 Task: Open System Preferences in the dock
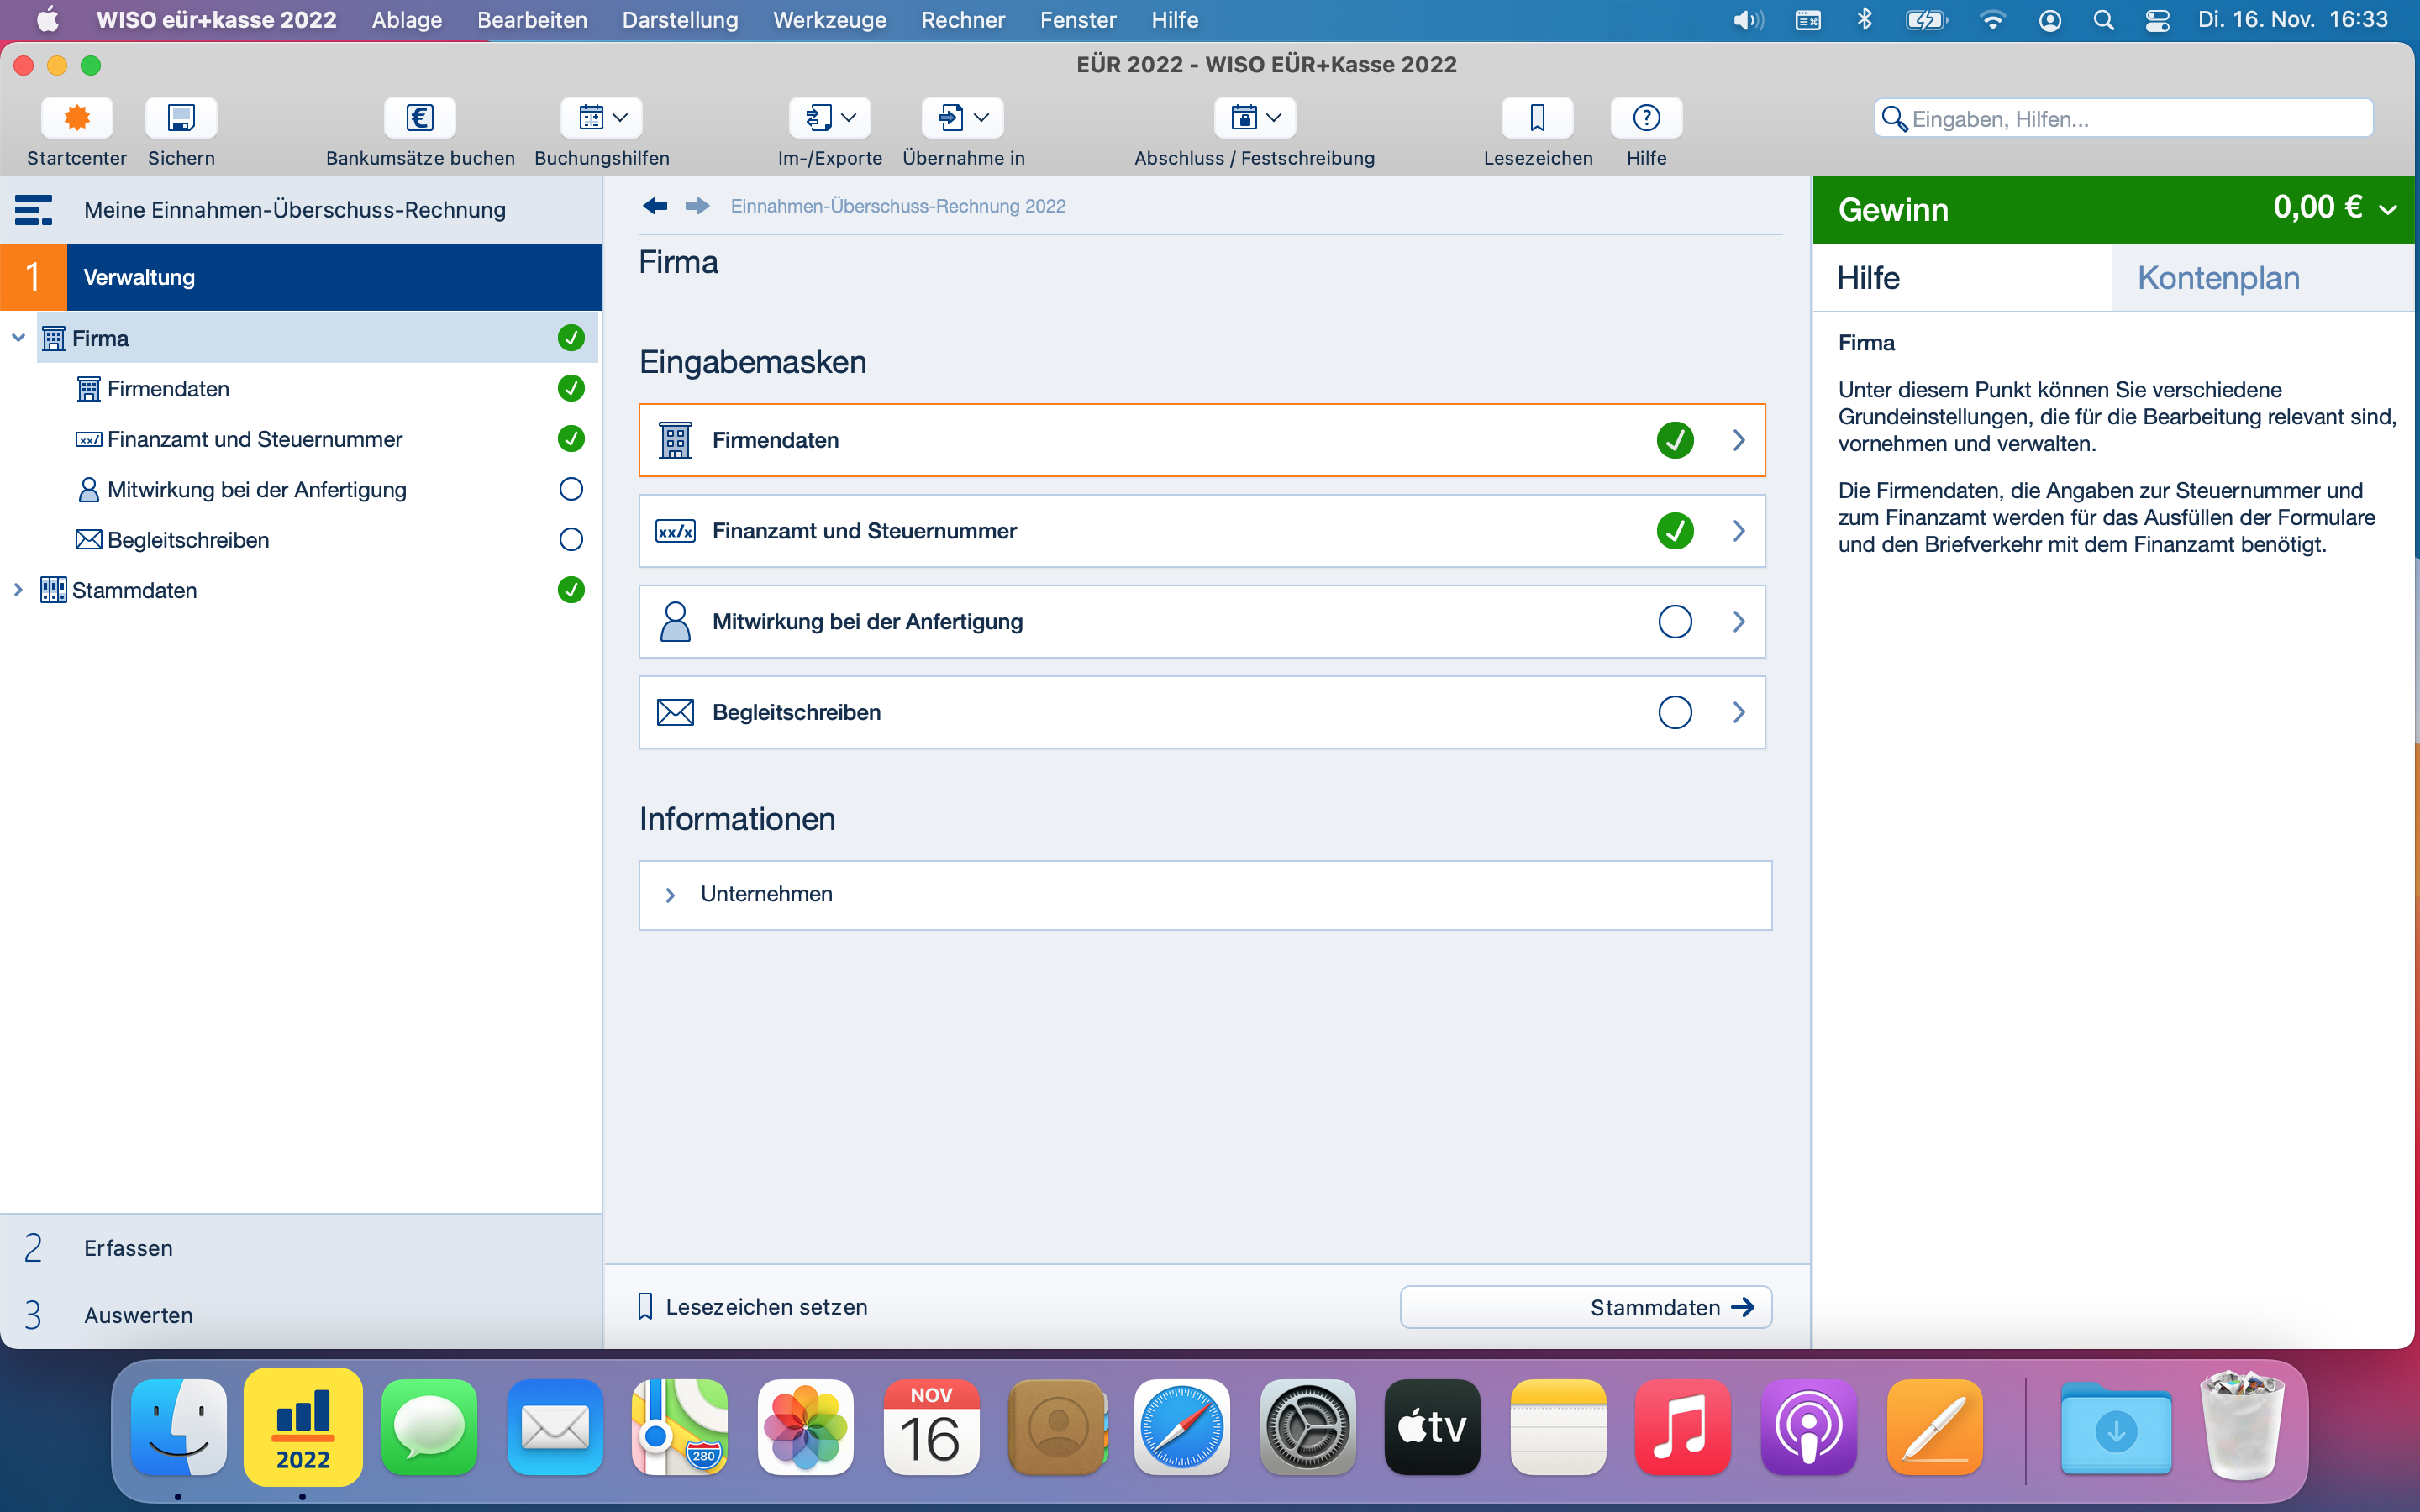pyautogui.click(x=1307, y=1427)
